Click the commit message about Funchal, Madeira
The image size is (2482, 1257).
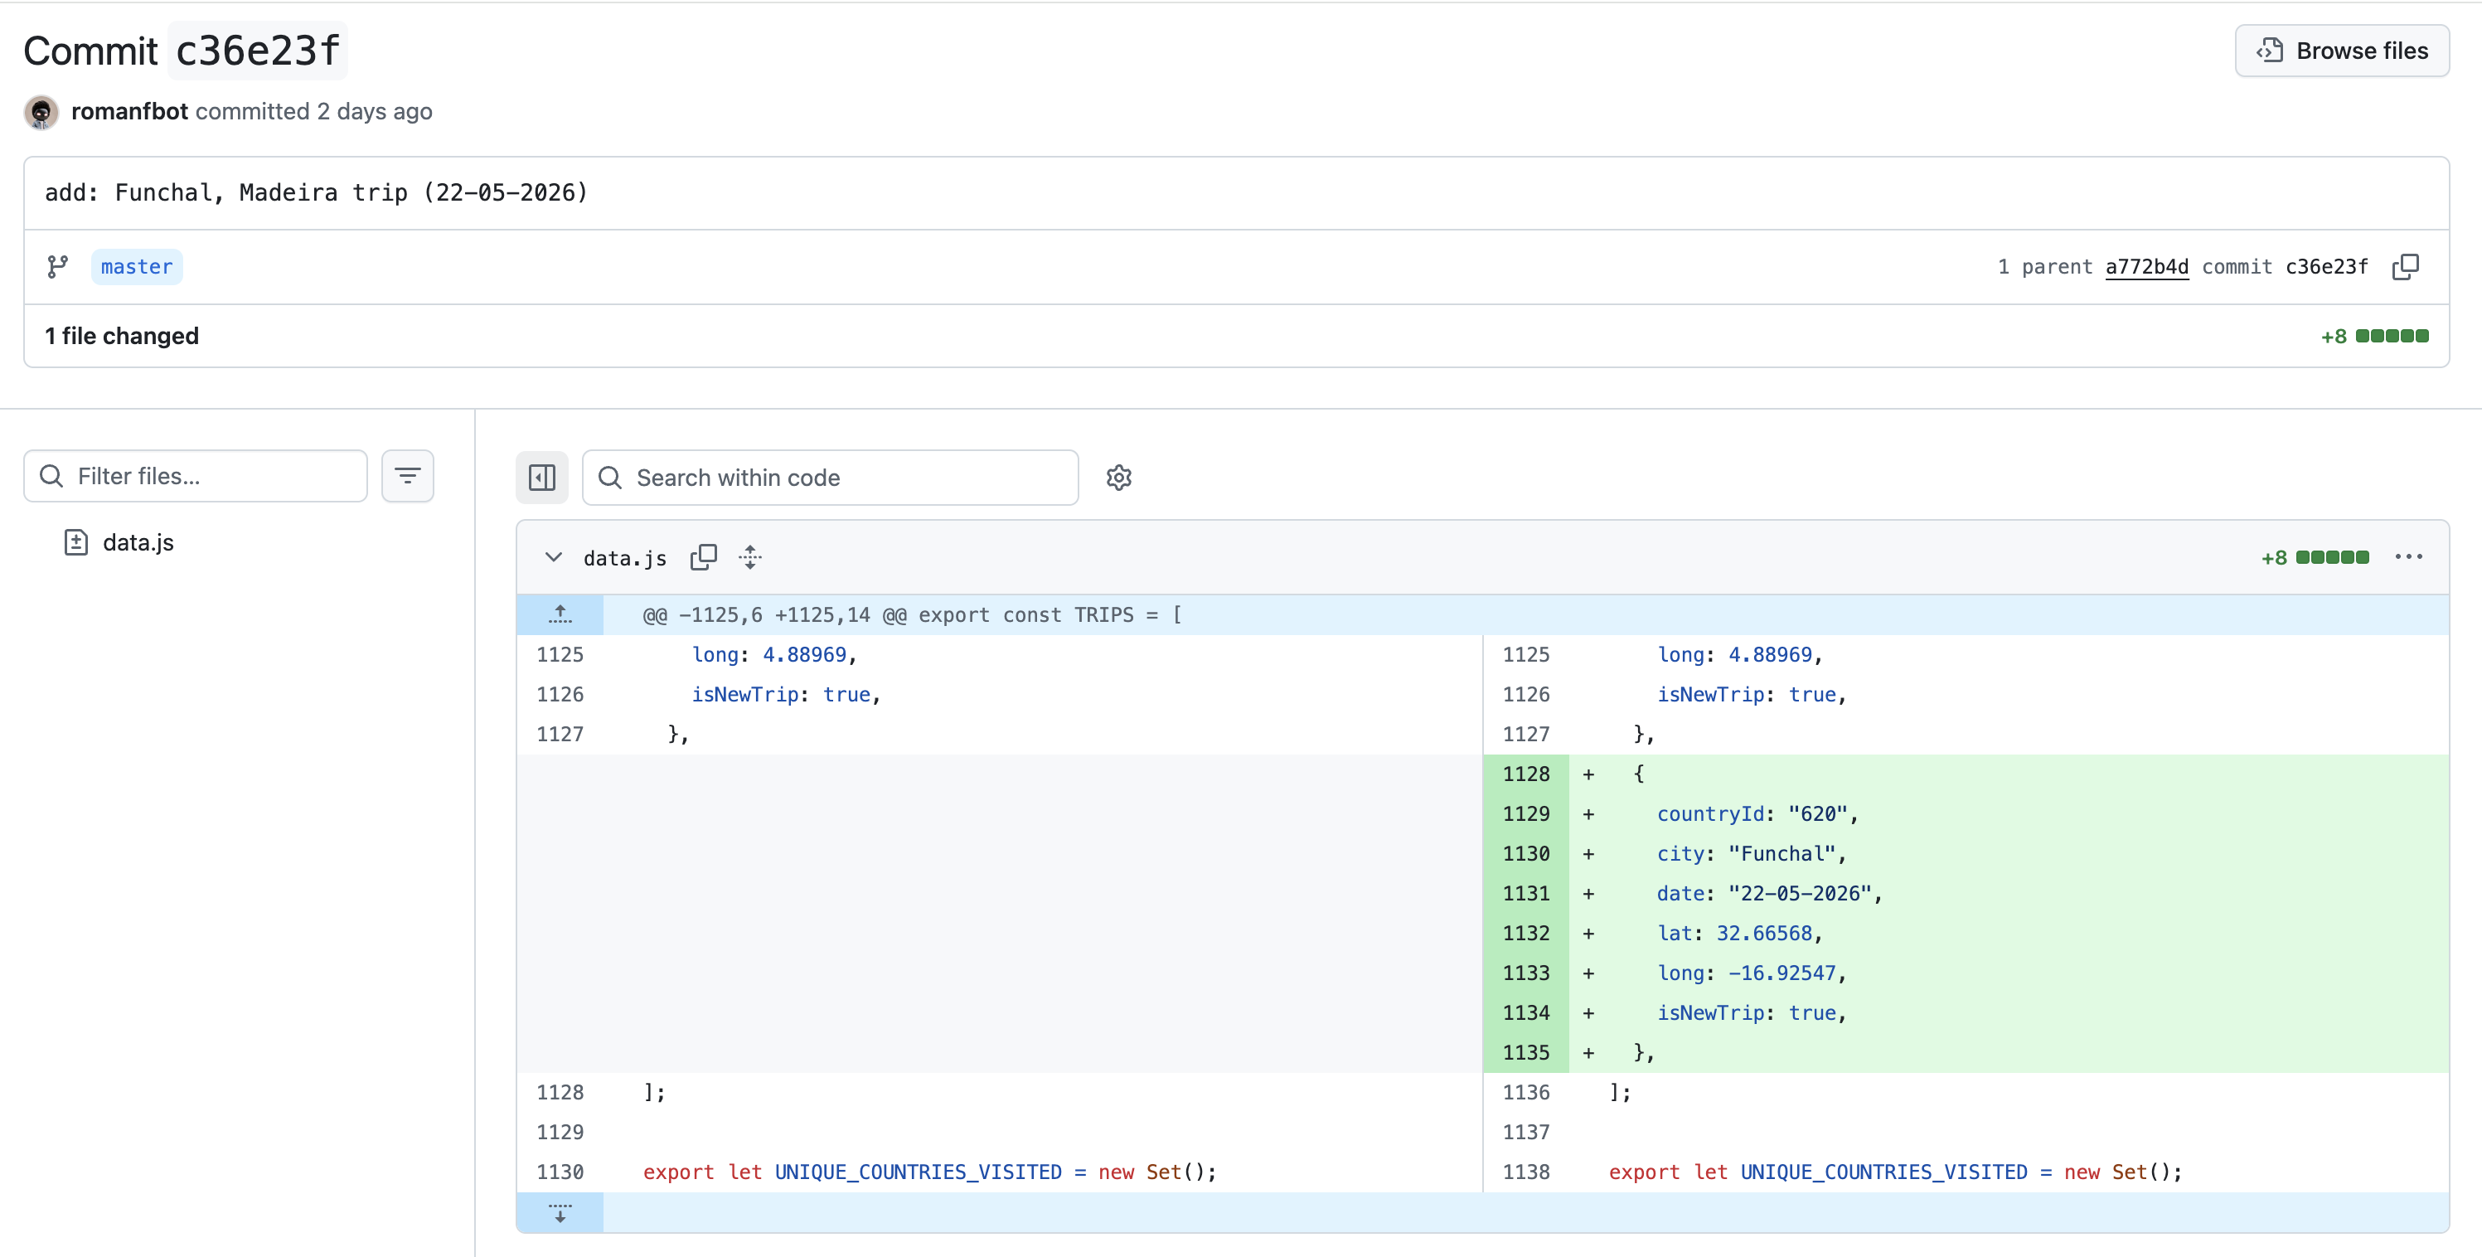coord(316,193)
